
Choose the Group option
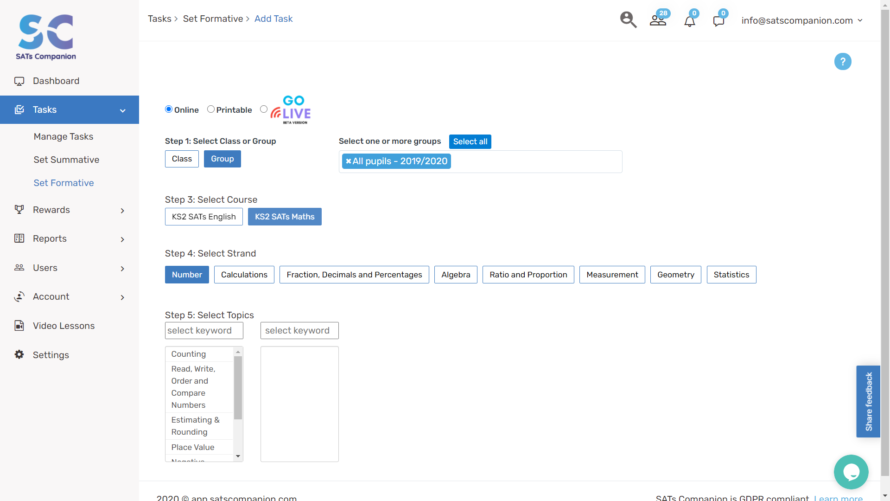pyautogui.click(x=222, y=159)
